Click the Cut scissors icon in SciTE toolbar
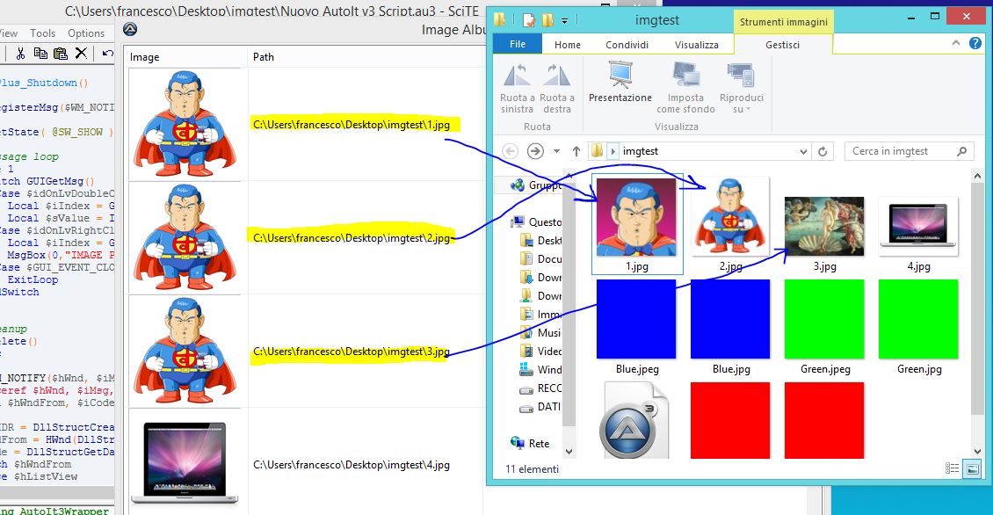This screenshot has height=515, width=993. (20, 54)
